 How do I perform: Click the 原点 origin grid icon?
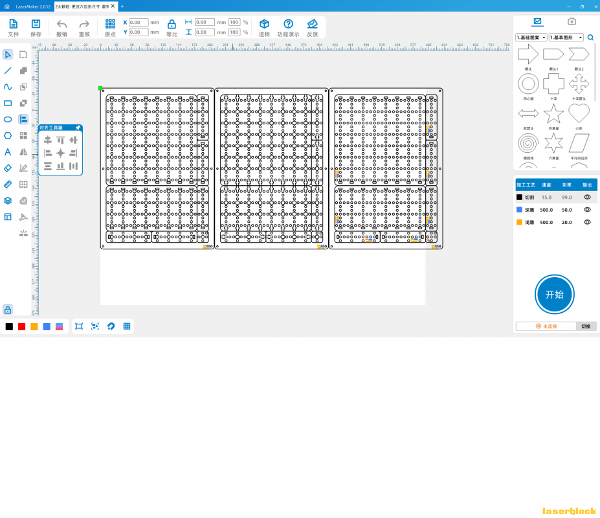coord(110,28)
